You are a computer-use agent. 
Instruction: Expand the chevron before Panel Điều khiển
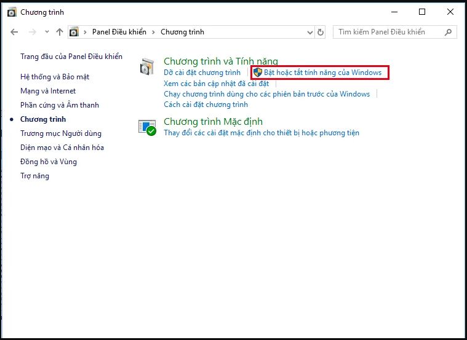point(85,32)
